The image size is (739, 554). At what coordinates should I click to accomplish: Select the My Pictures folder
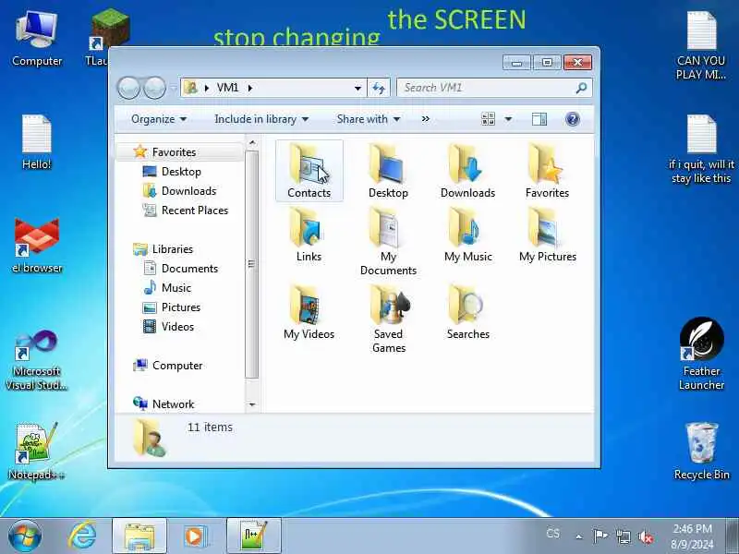coord(547,235)
